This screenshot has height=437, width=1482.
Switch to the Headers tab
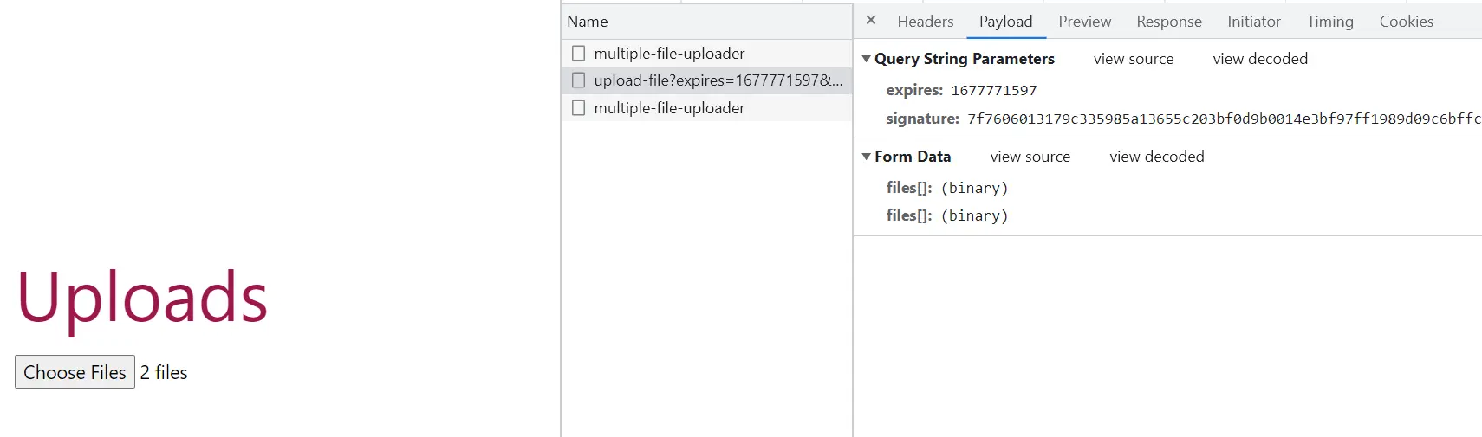tap(925, 22)
